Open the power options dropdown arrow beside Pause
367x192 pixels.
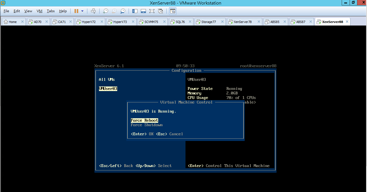click(x=83, y=11)
